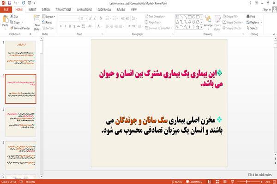Viewport: 277px width, 184px height.
Task: Switch to the INSERT tab
Action: tap(32, 10)
